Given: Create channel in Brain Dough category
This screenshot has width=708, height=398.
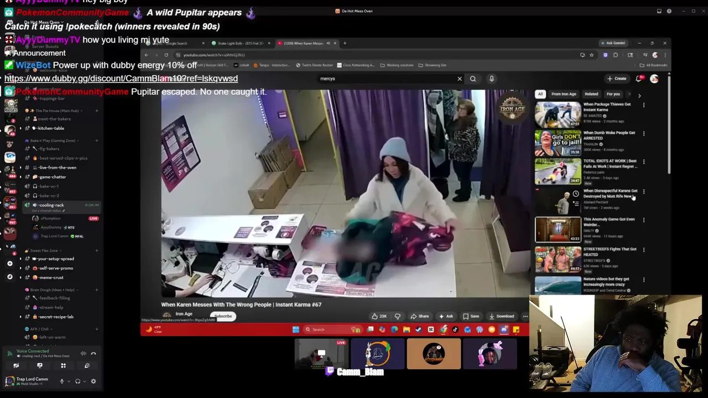Looking at the screenshot, I should (x=96, y=290).
